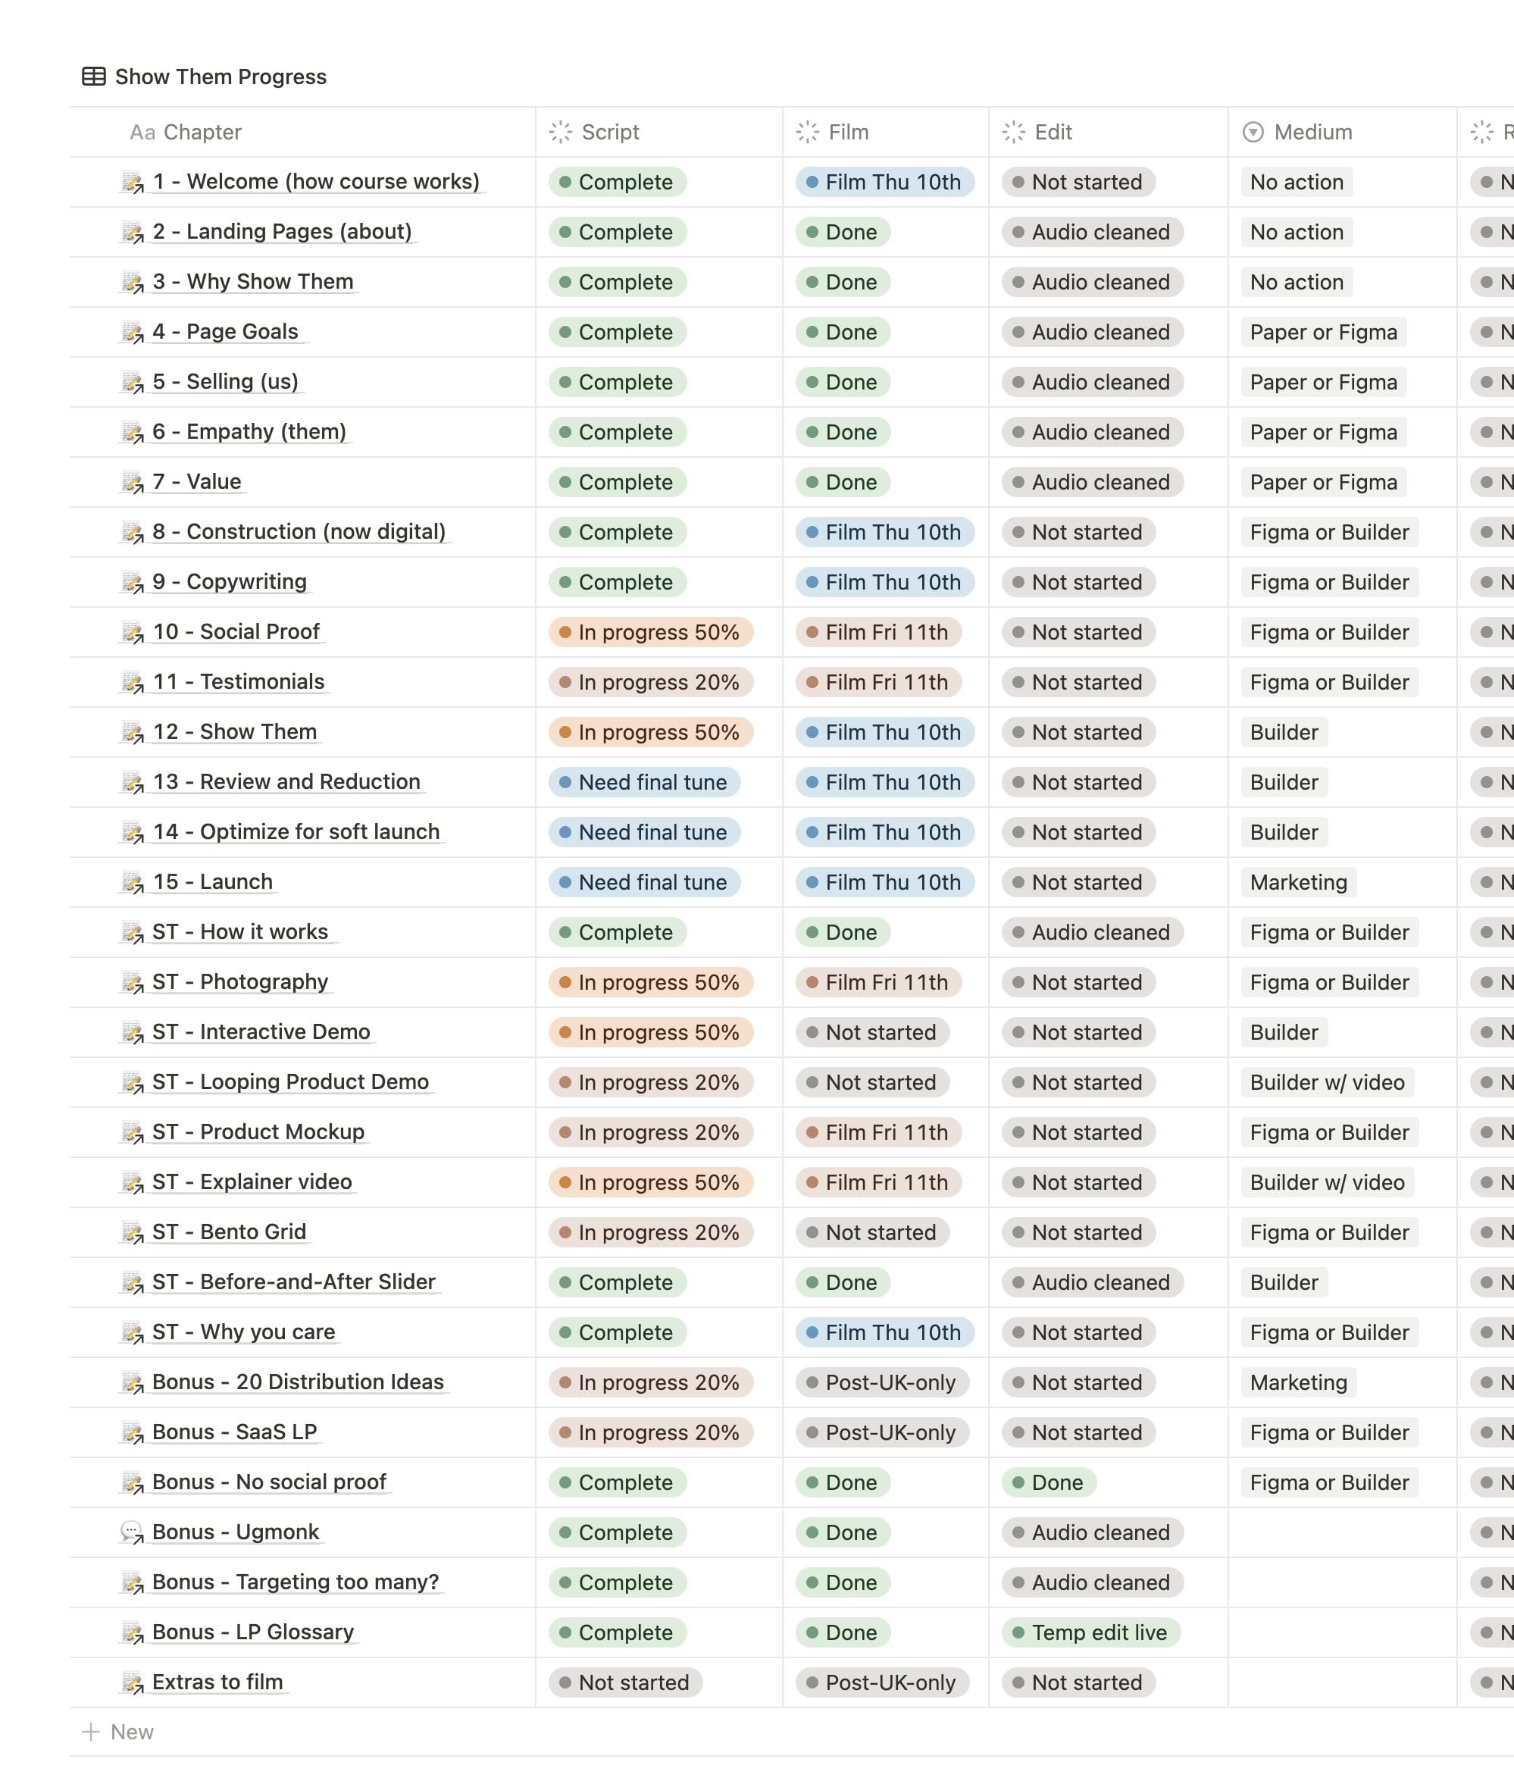Image resolution: width=1514 pixels, height=1784 pixels.
Task: Click Builder w/ video for ST - Explainer video
Action: [1327, 1182]
